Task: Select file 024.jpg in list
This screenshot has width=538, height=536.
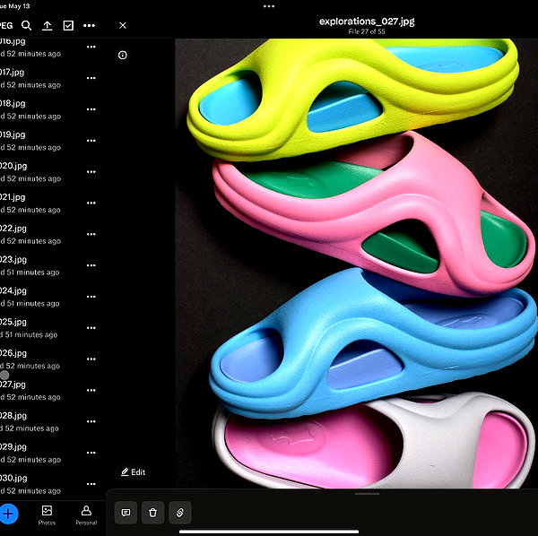Action: [51, 297]
